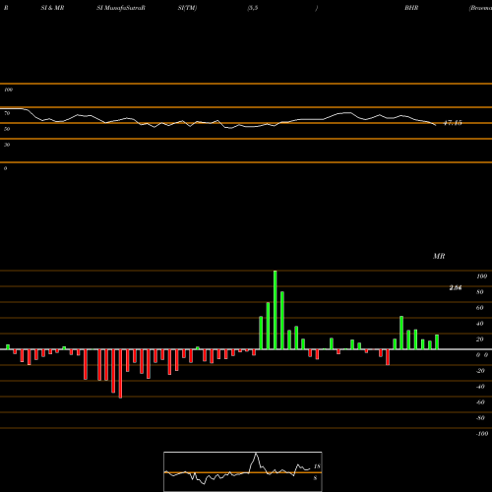The width and height of the screenshot is (492, 492).
Task: Click the RSI current value "47.45"
Action: (453, 123)
